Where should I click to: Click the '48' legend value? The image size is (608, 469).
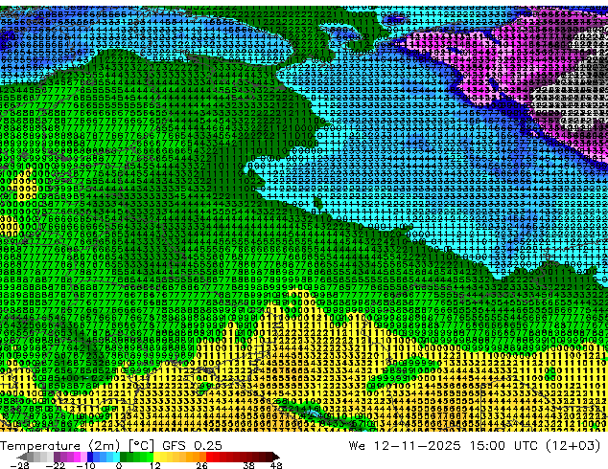pos(276,465)
